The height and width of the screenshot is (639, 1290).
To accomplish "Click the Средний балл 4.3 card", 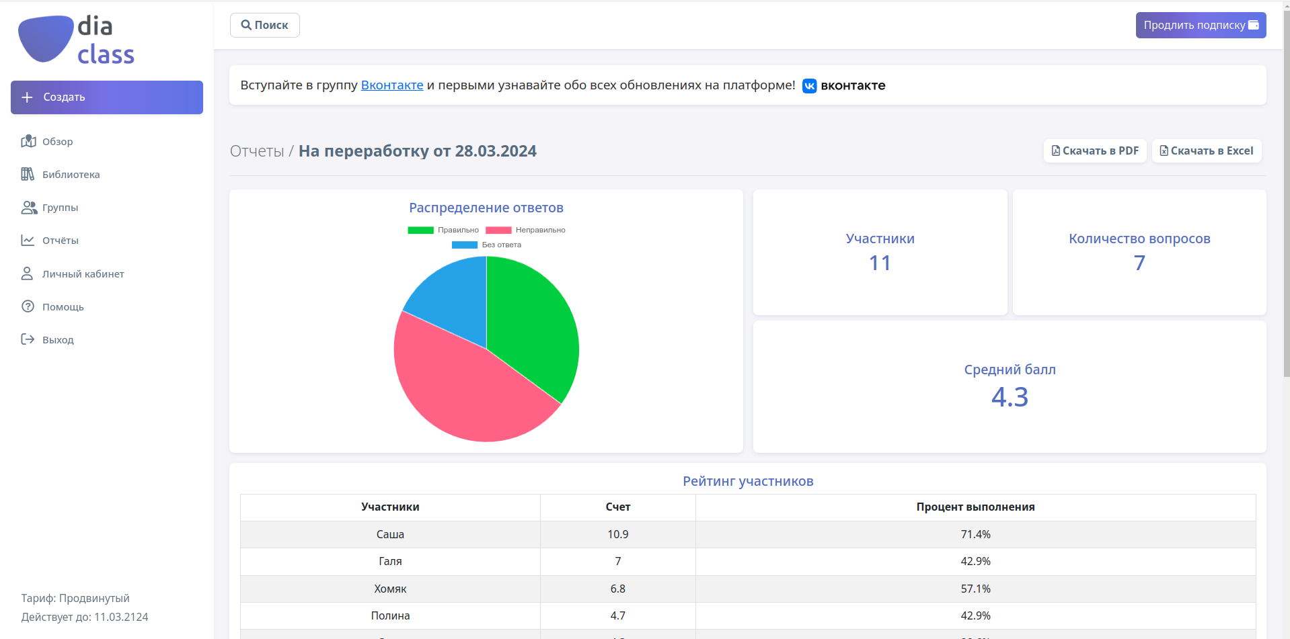I will (1010, 386).
